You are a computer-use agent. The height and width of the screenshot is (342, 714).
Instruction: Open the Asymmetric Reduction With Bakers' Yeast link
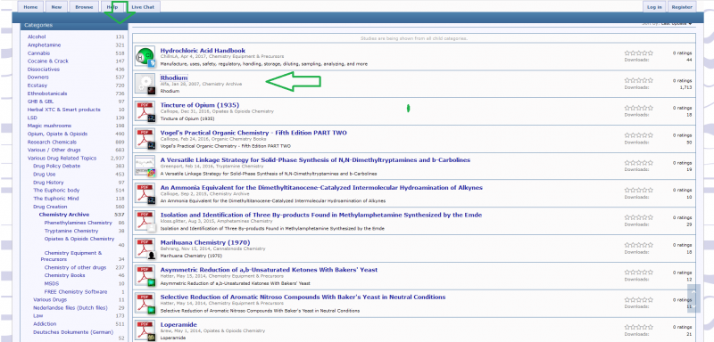[x=269, y=270]
